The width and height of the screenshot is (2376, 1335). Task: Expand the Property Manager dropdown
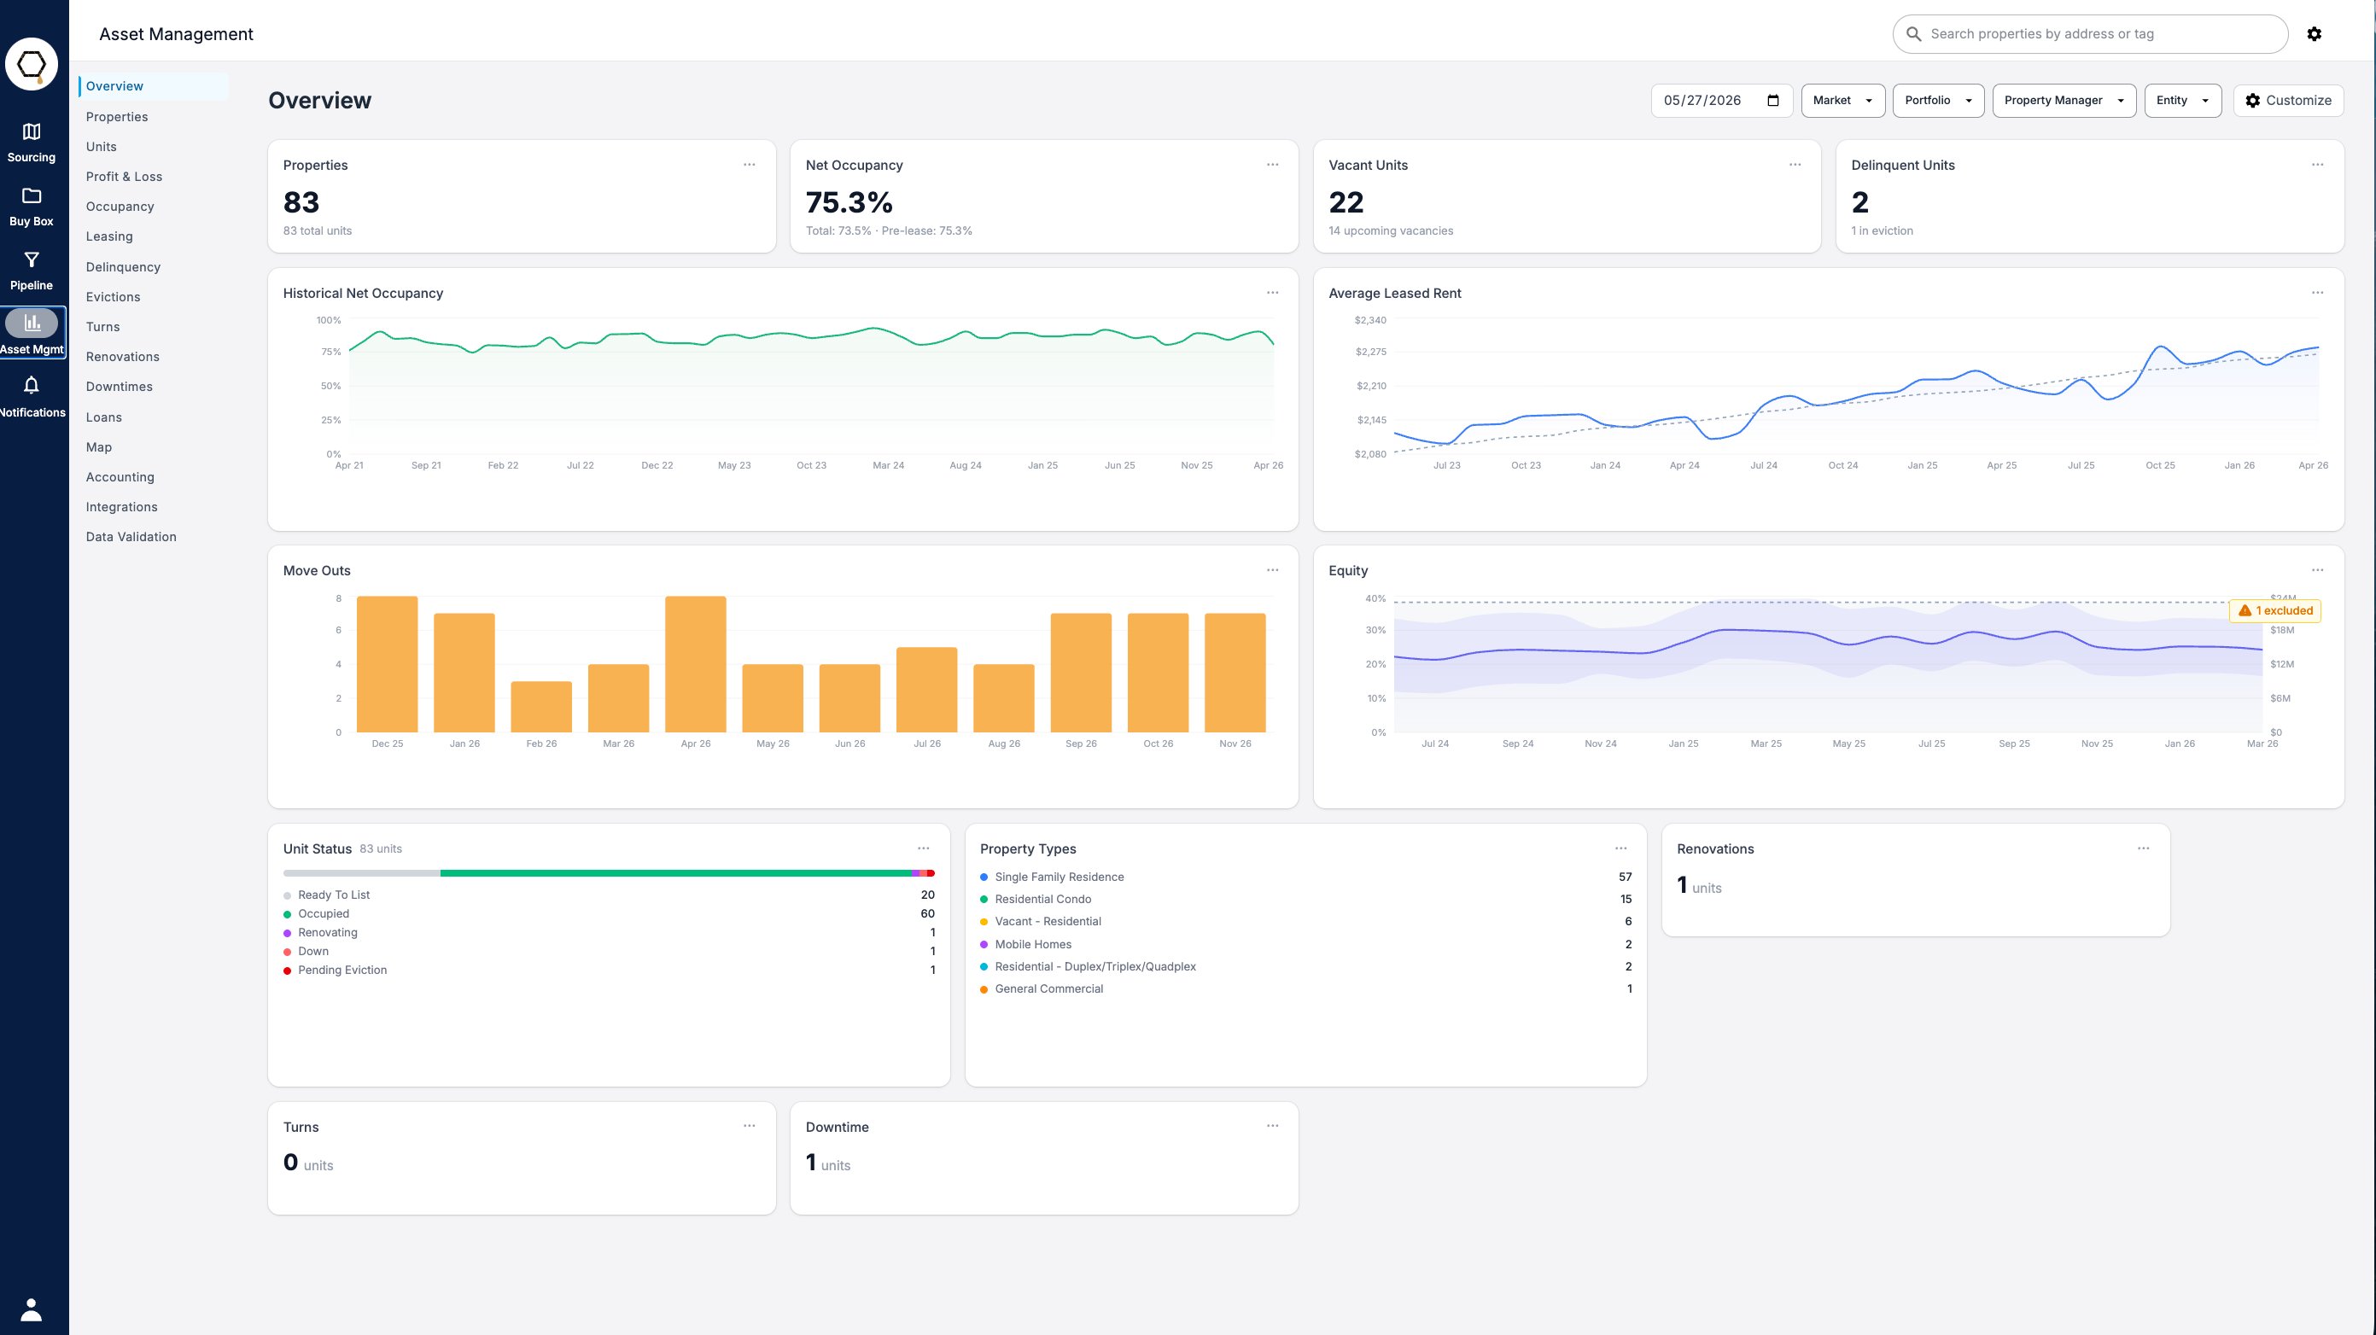tap(2064, 101)
